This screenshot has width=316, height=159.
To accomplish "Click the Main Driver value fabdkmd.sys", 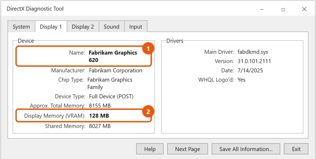I will 253,52.
